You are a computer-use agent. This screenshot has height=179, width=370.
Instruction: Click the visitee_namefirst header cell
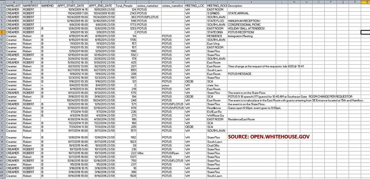point(173,6)
